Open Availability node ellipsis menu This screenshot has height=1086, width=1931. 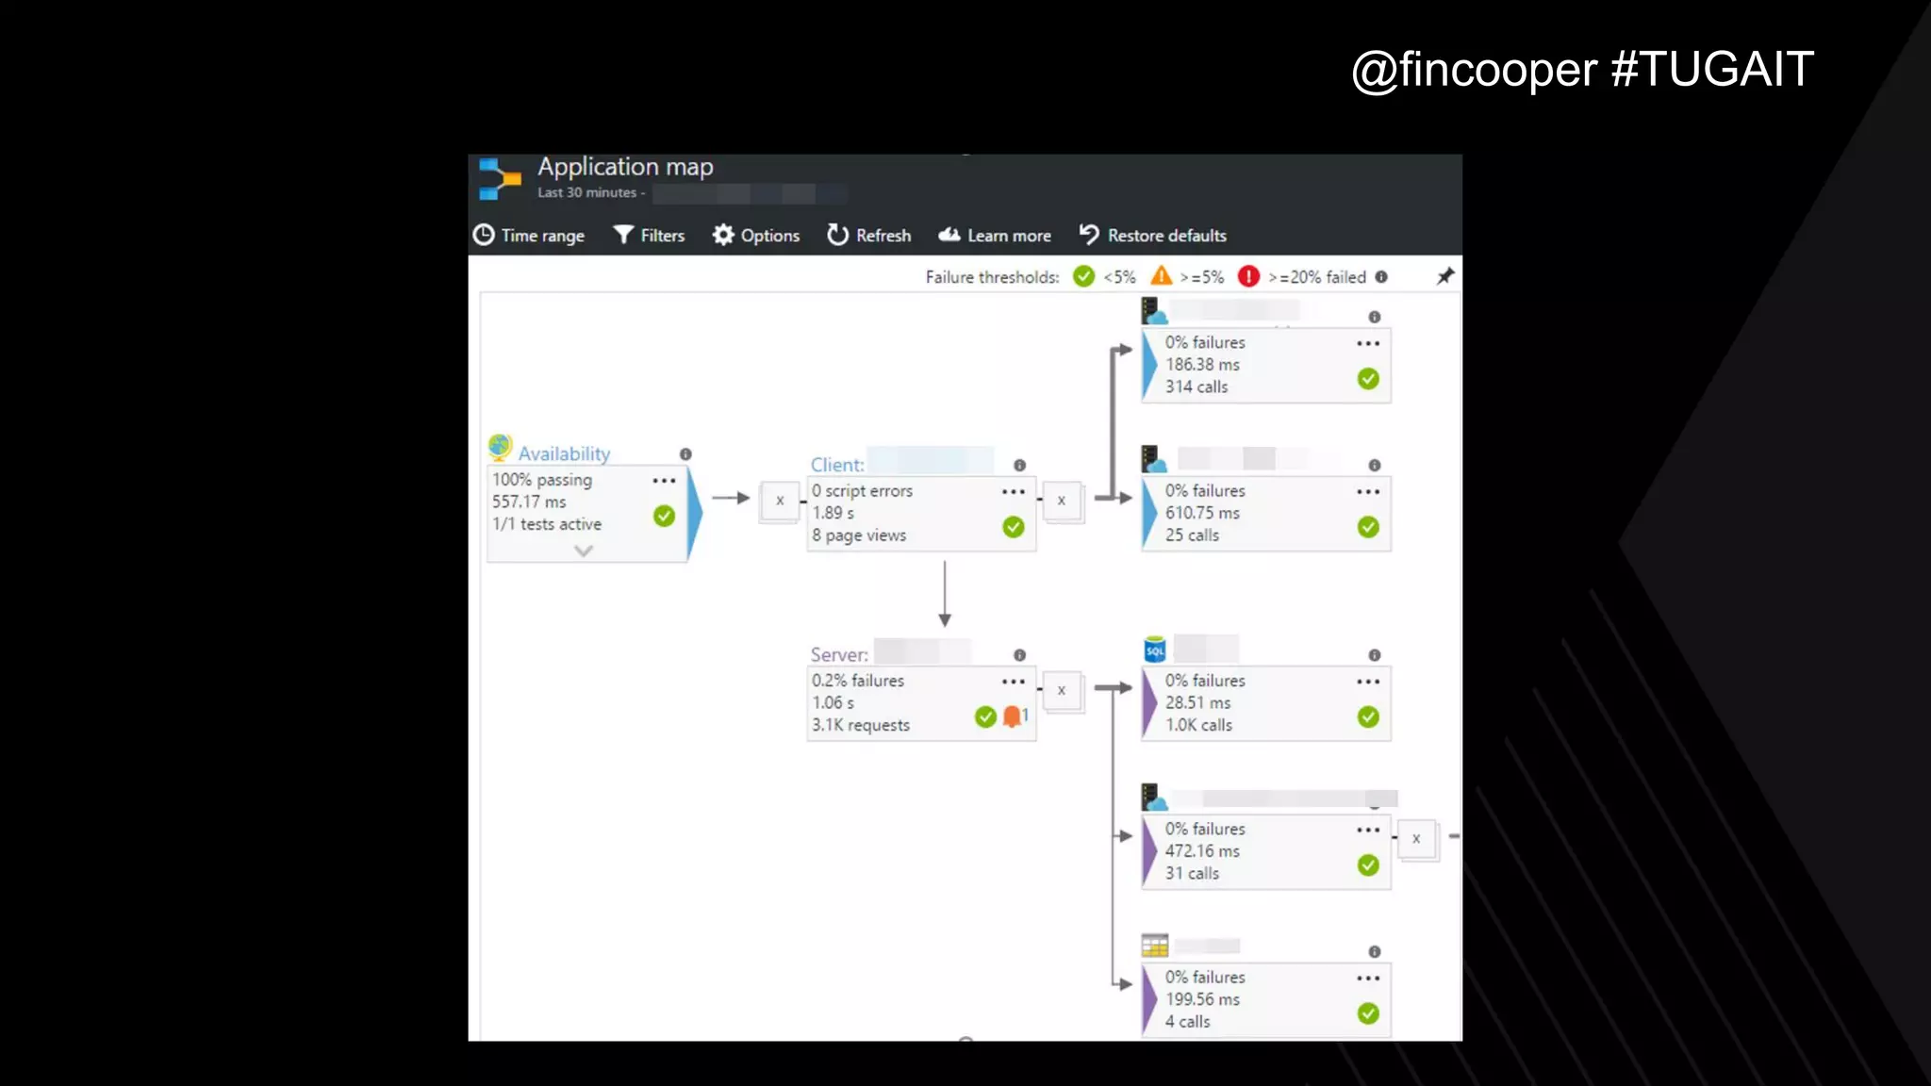664,481
